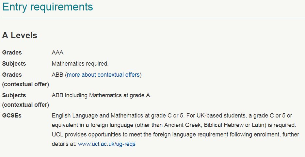305x157 pixels.
Task: Click the 'Subjects (contextual offer)' label
Action: point(25,100)
